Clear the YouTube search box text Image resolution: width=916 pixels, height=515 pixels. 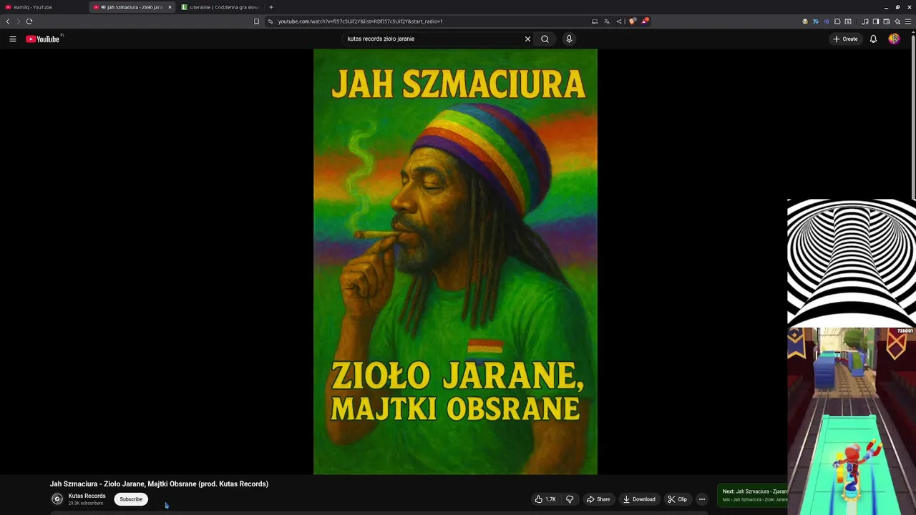point(527,39)
